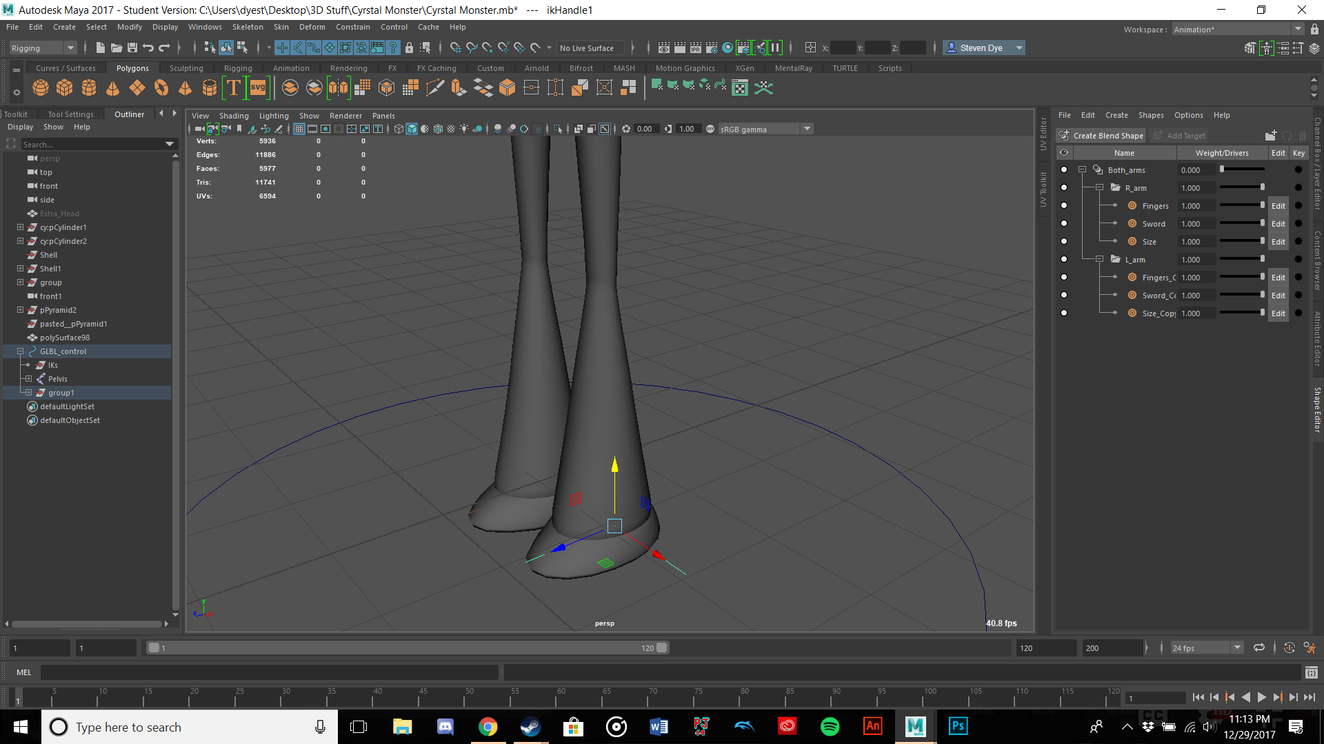Toggle visibility dot for Both_arms blend shape
The height and width of the screenshot is (744, 1324).
click(x=1064, y=169)
